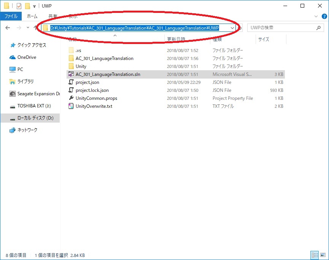Click the TXT ファイル type cell
Image resolution: width=329 pixels, height=260 pixels.
coord(223,106)
